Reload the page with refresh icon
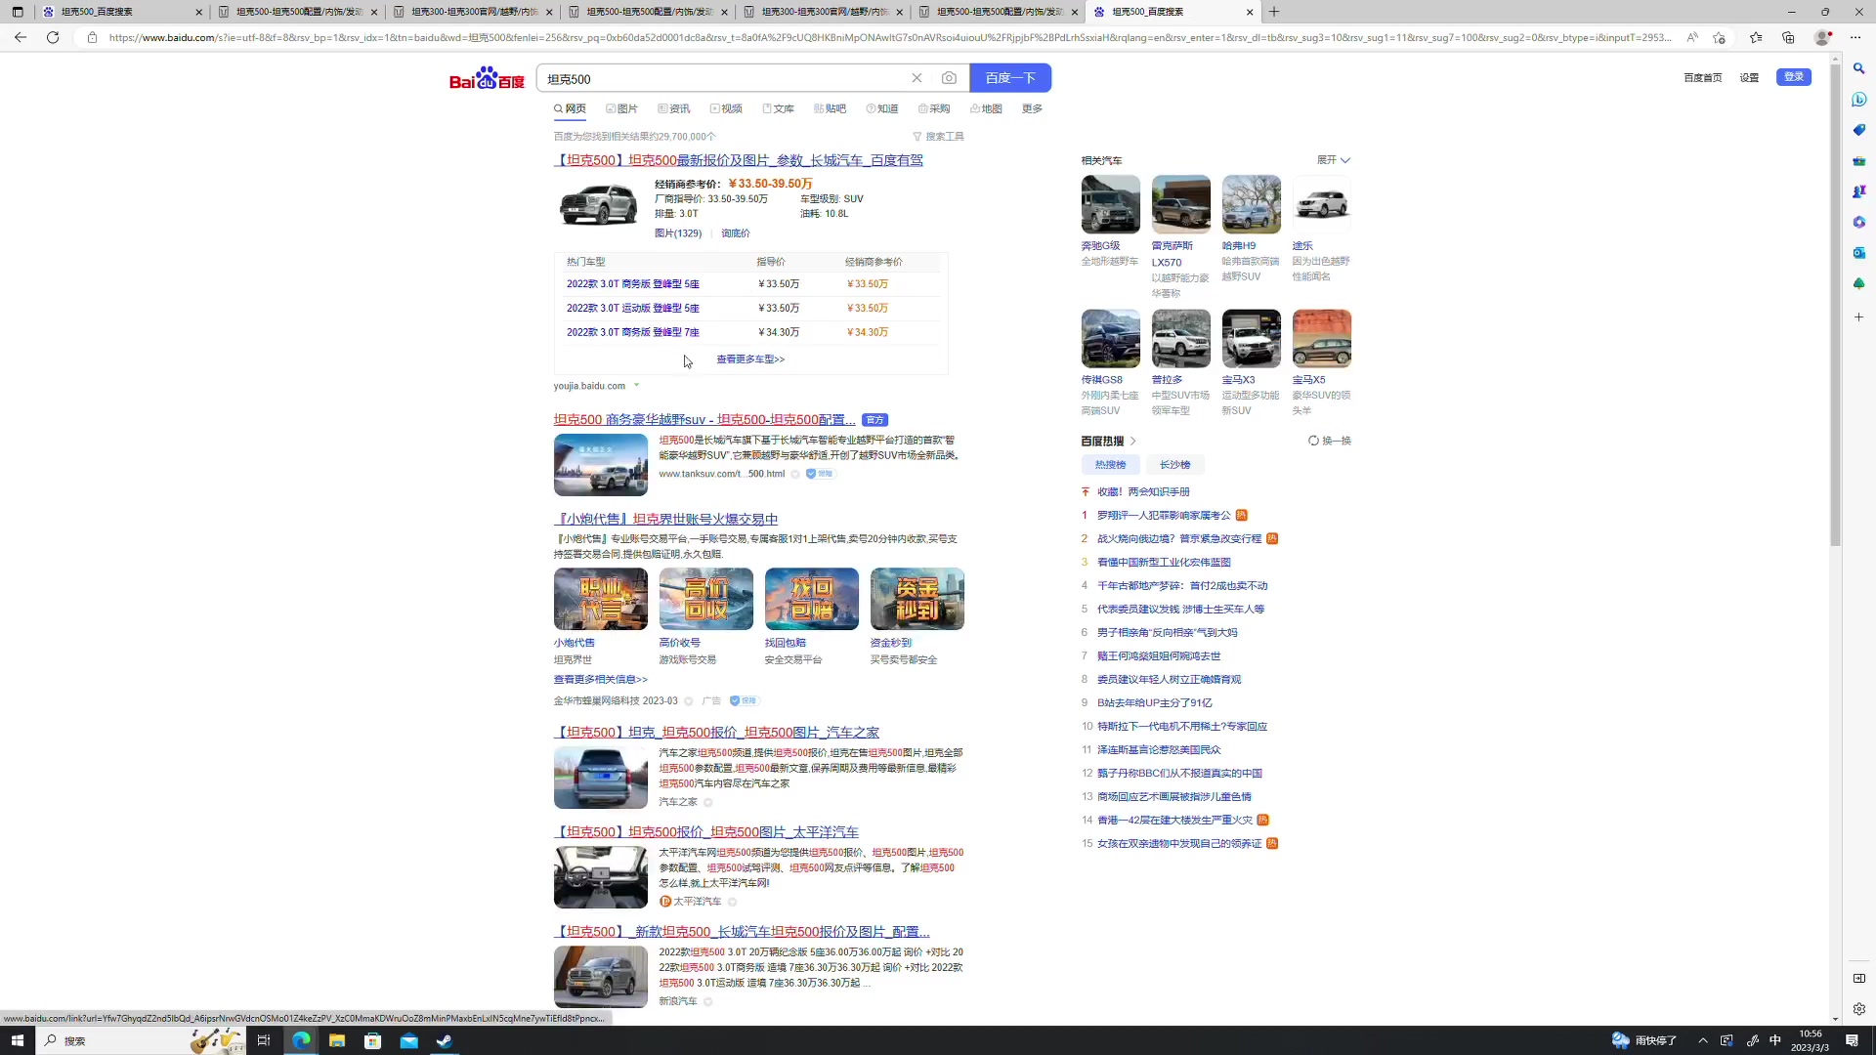Screen dimensions: 1876x1055 pyautogui.click(x=53, y=37)
